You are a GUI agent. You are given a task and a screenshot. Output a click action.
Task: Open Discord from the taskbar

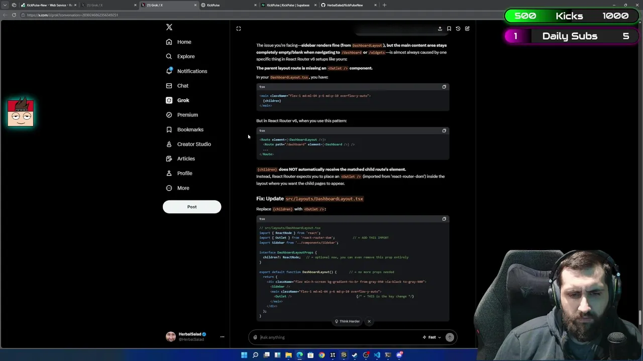[x=399, y=355]
